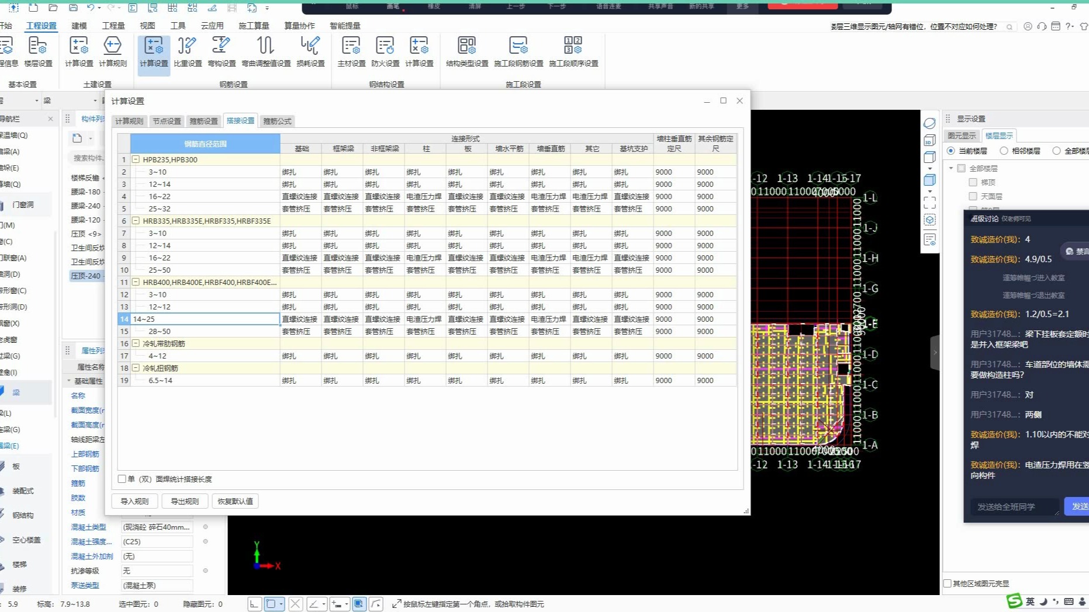Click the orbit view icon beside the canvas
This screenshot has width=1089, height=612.
[x=929, y=123]
